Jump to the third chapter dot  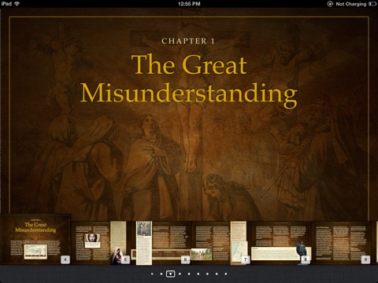[x=180, y=274]
